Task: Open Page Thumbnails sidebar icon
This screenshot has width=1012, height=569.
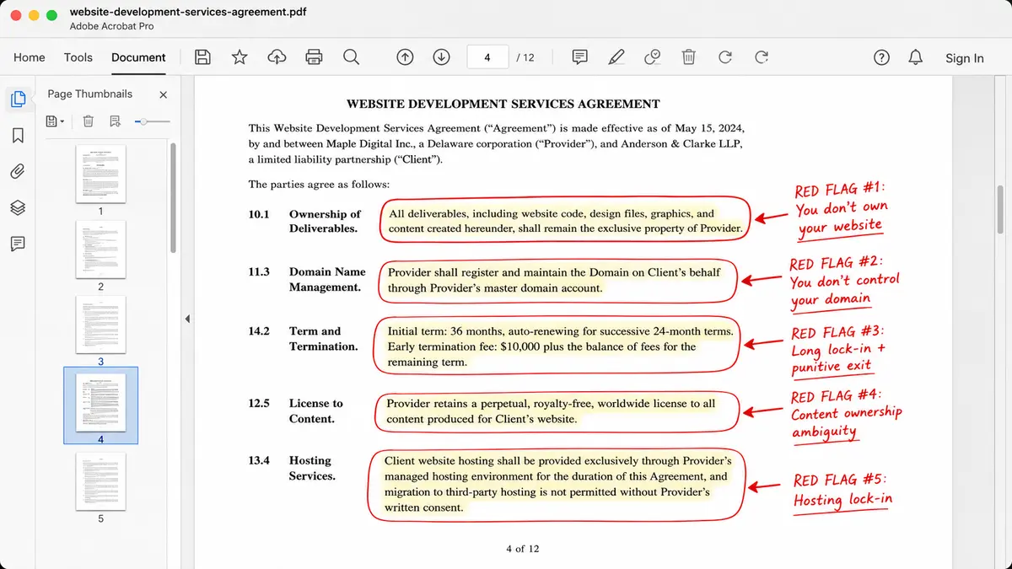Action: tap(18, 99)
